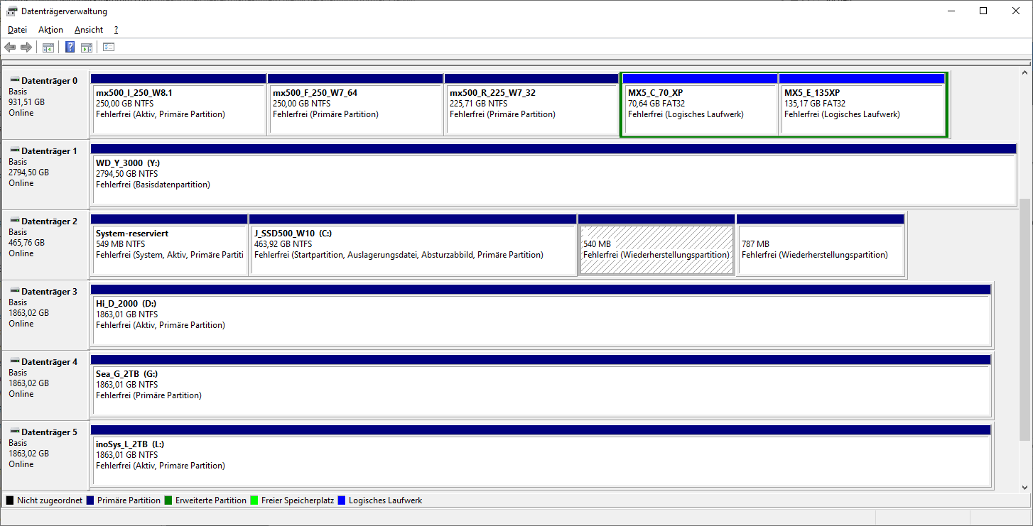This screenshot has height=526, width=1033.
Task: Open the Ansicht menu
Action: click(89, 30)
